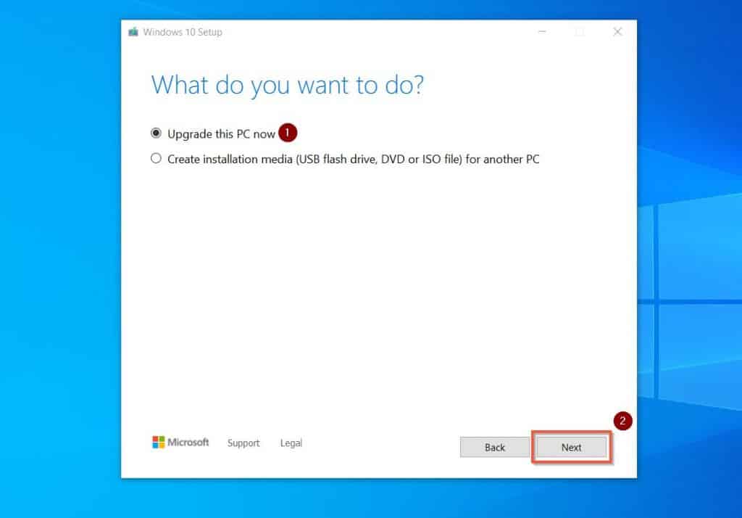The height and width of the screenshot is (518, 742).
Task: Minimize the Windows 10 Setup window
Action: coord(542,32)
